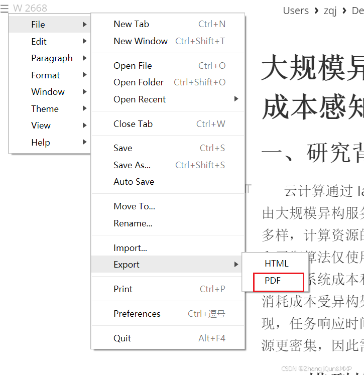364x375 pixels.
Task: Click the zqj breadcrumb
Action: click(330, 11)
